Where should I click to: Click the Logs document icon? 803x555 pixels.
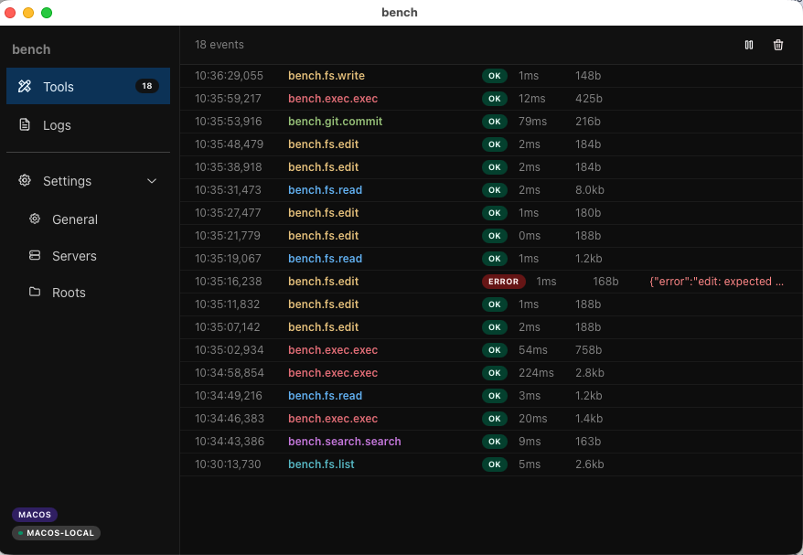(x=25, y=124)
